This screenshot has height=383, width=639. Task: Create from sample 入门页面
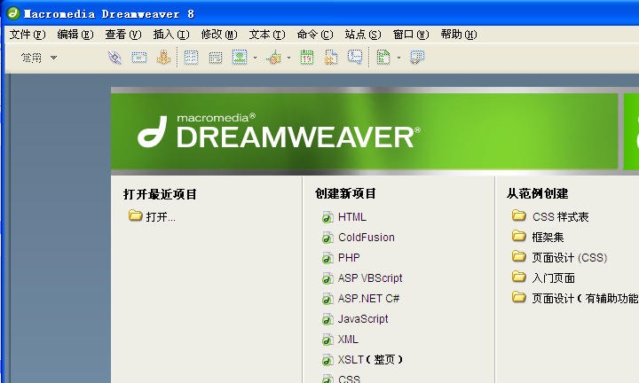tap(554, 278)
